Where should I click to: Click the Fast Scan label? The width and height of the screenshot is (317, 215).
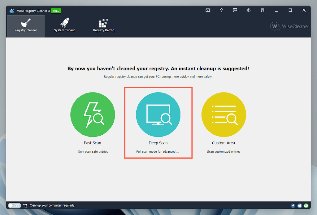pyautogui.click(x=92, y=143)
